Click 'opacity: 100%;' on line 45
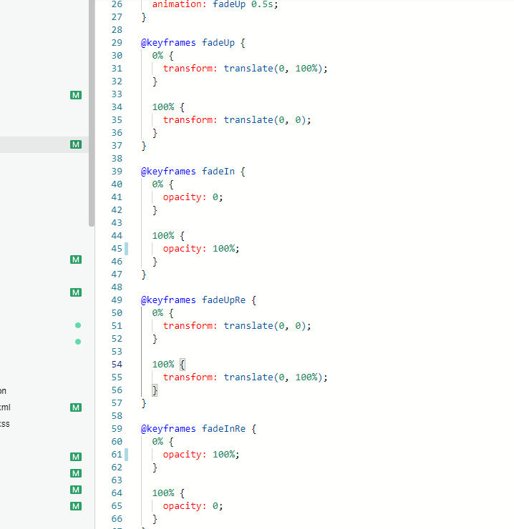 tap(201, 249)
